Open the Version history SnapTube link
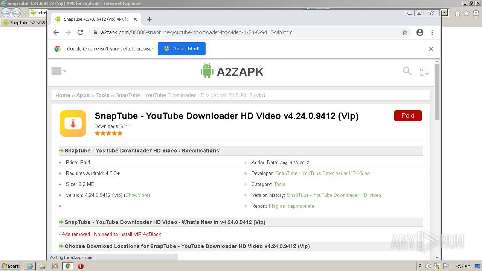482x271 pixels. [x=334, y=195]
